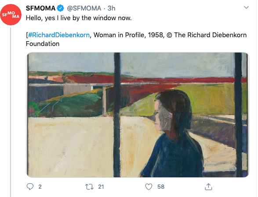Click the retweet count 21

[x=101, y=186]
